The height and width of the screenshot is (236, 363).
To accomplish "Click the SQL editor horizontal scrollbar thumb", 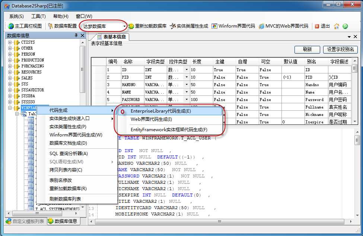I will click(219, 221).
